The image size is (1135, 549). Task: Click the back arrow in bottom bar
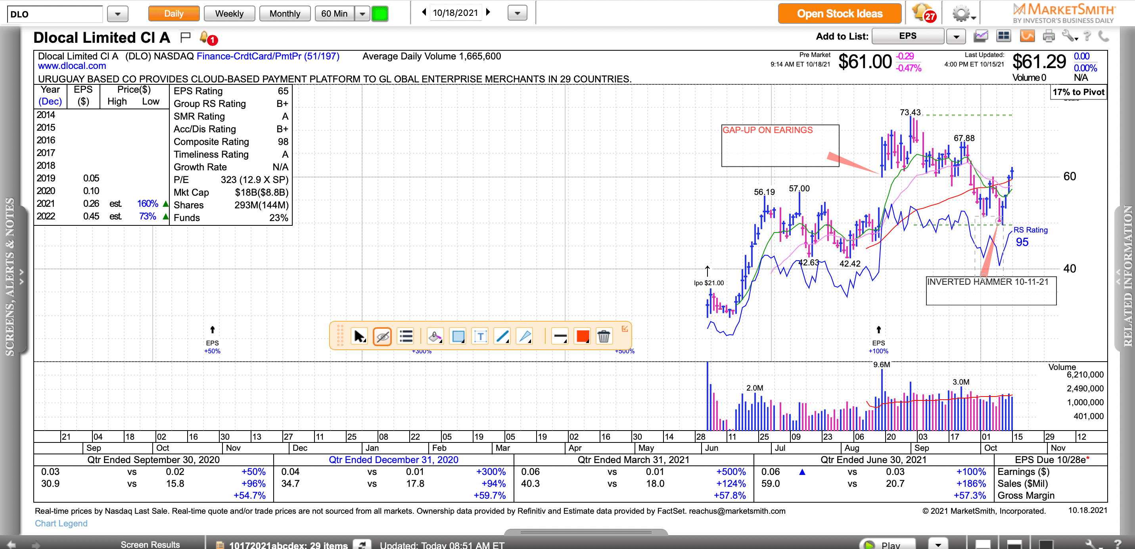click(12, 544)
